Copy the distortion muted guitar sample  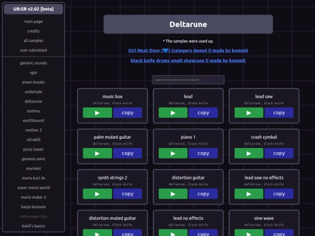[127, 233]
